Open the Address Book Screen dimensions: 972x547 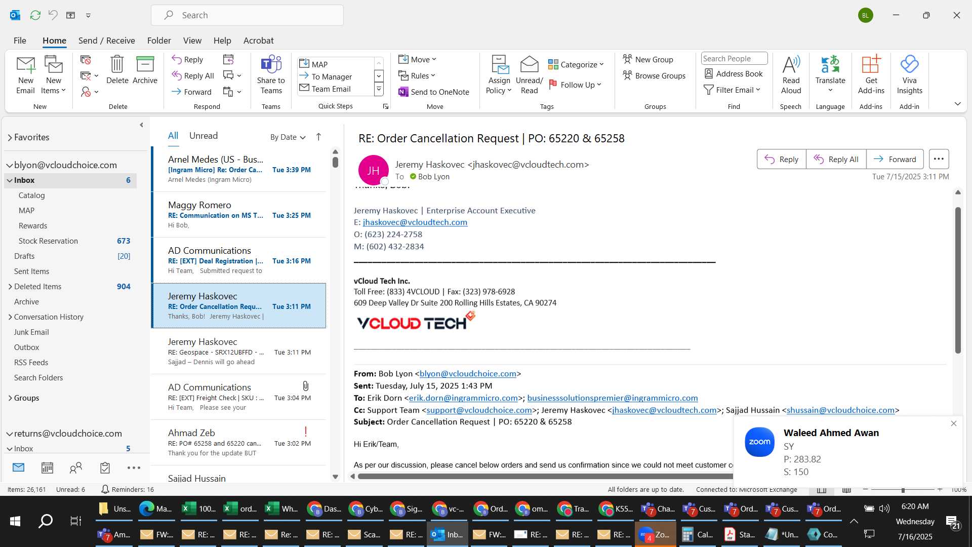pyautogui.click(x=734, y=73)
